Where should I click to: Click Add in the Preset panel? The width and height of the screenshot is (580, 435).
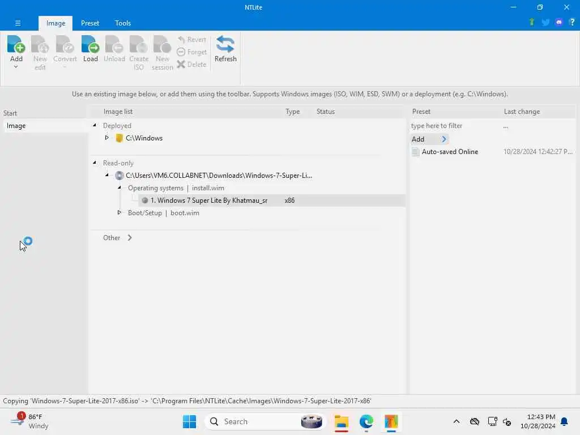(429, 139)
